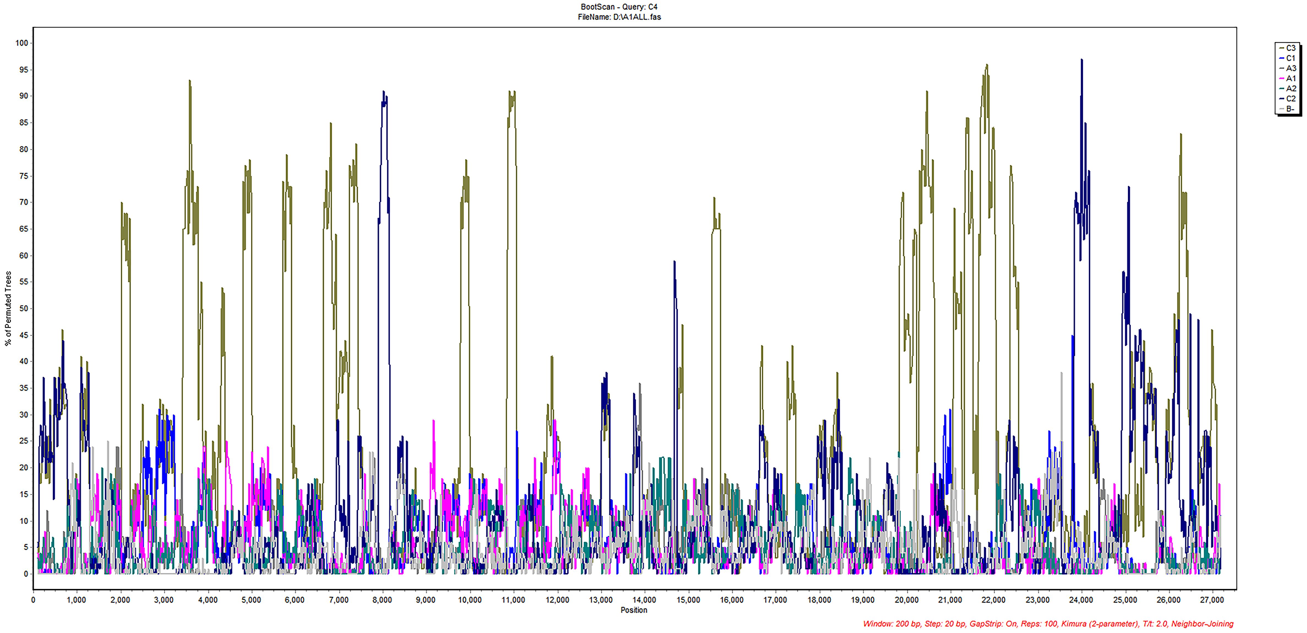Viewport: 1307px width, 633px height.
Task: Select the A1 legend entry
Action: pyautogui.click(x=1288, y=79)
